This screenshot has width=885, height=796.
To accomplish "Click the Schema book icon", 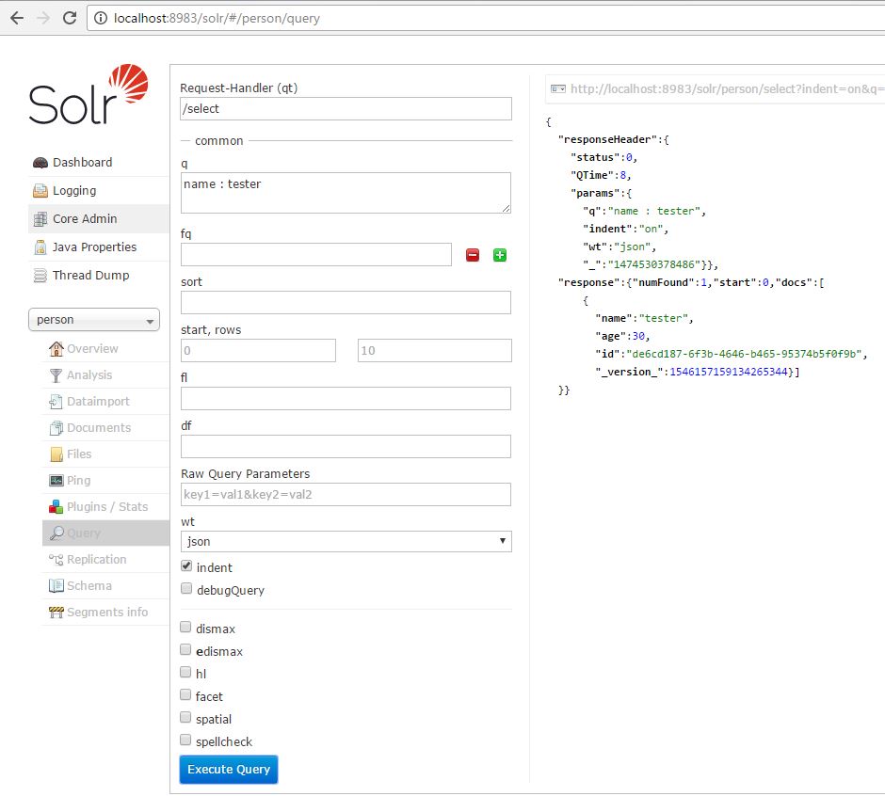I will (x=56, y=585).
